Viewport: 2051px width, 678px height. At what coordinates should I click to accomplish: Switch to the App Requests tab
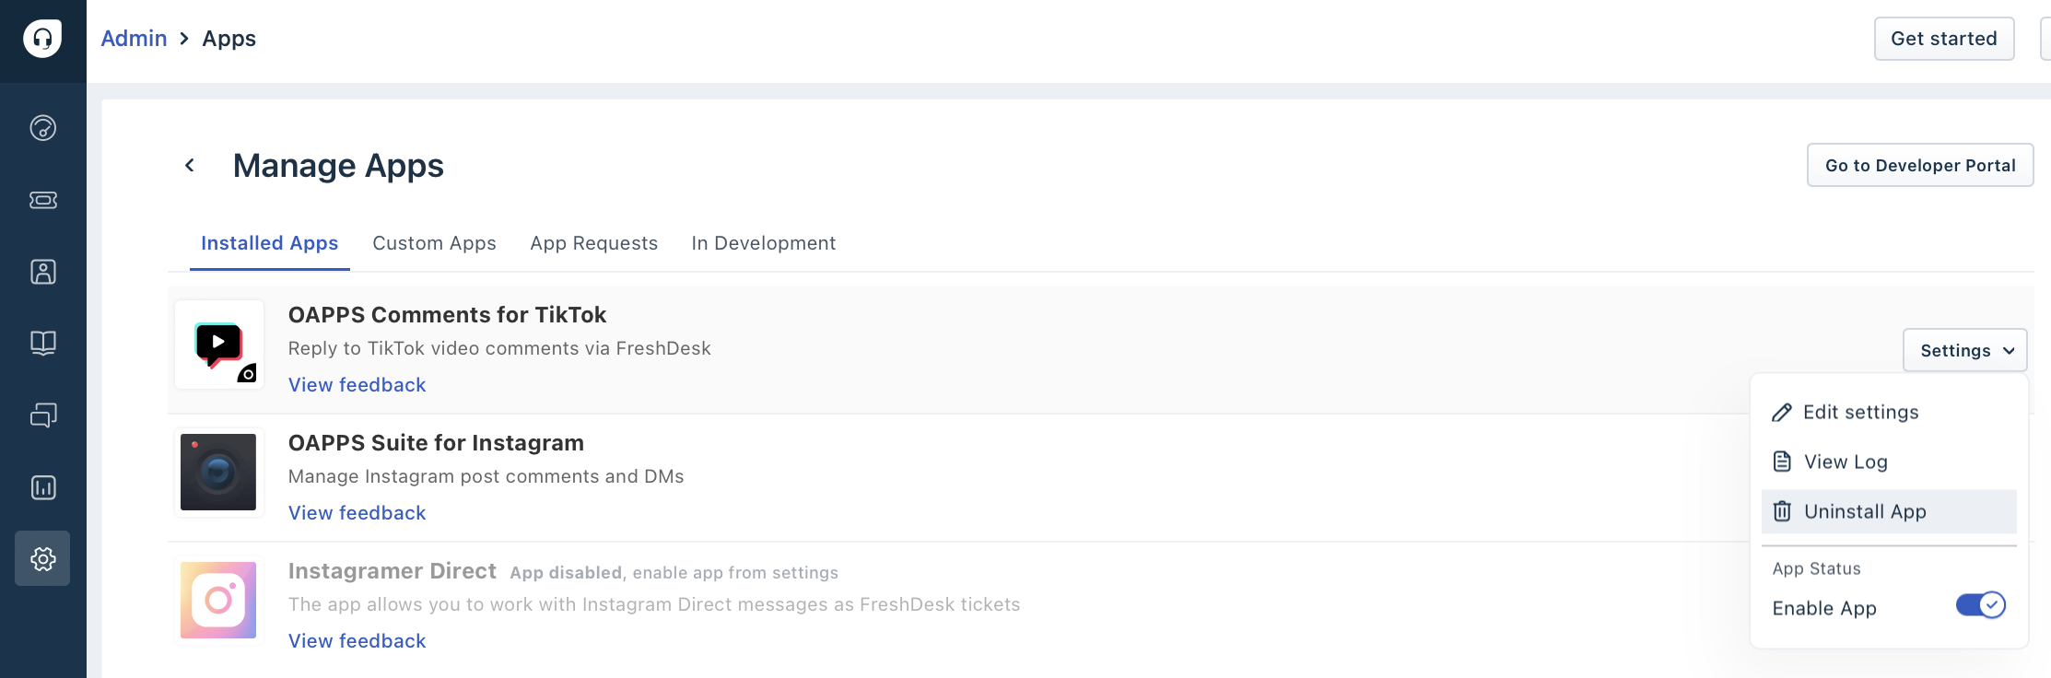click(x=594, y=243)
